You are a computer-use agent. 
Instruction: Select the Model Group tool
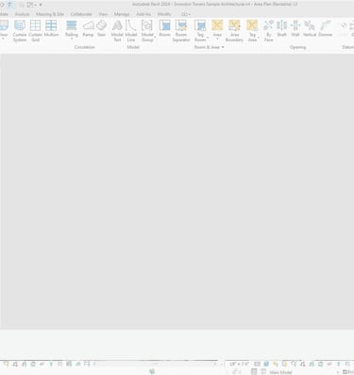click(x=147, y=31)
